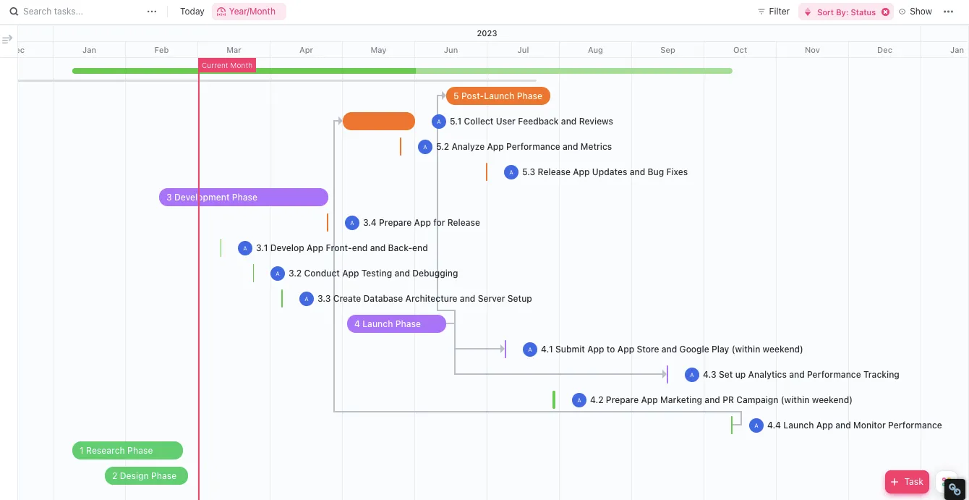
Task: Click the unlabeled orange task bar
Action: coord(379,122)
